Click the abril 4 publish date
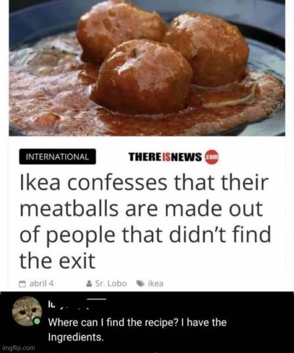This screenshot has width=294, height=353. click(41, 284)
